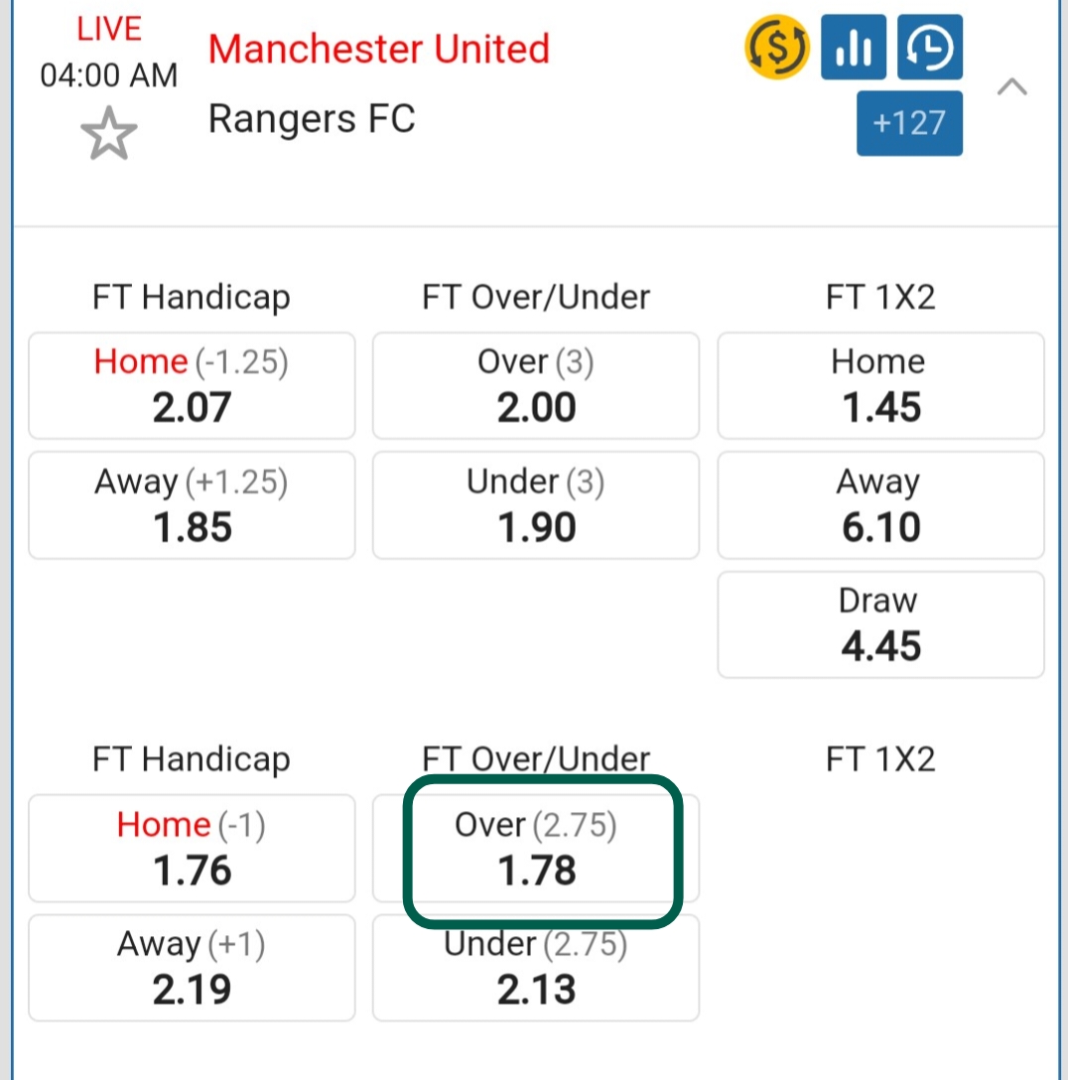Pick Under (3) odds at 1.90
The image size is (1068, 1080).
[x=536, y=505]
